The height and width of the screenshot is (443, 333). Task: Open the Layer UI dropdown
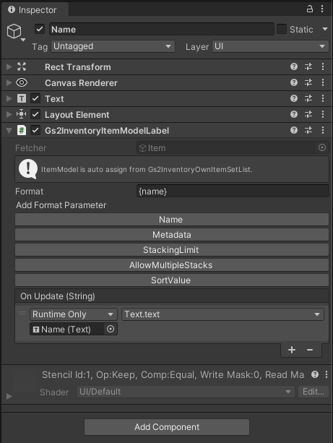tap(270, 46)
